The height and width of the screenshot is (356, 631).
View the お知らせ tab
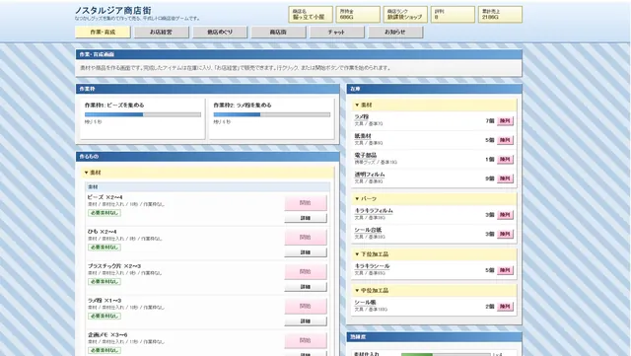coord(395,33)
